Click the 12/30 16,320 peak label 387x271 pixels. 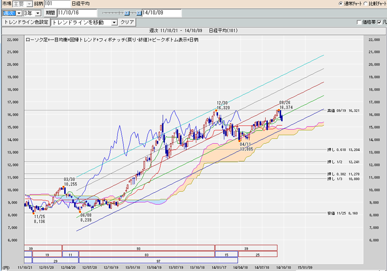223,105
